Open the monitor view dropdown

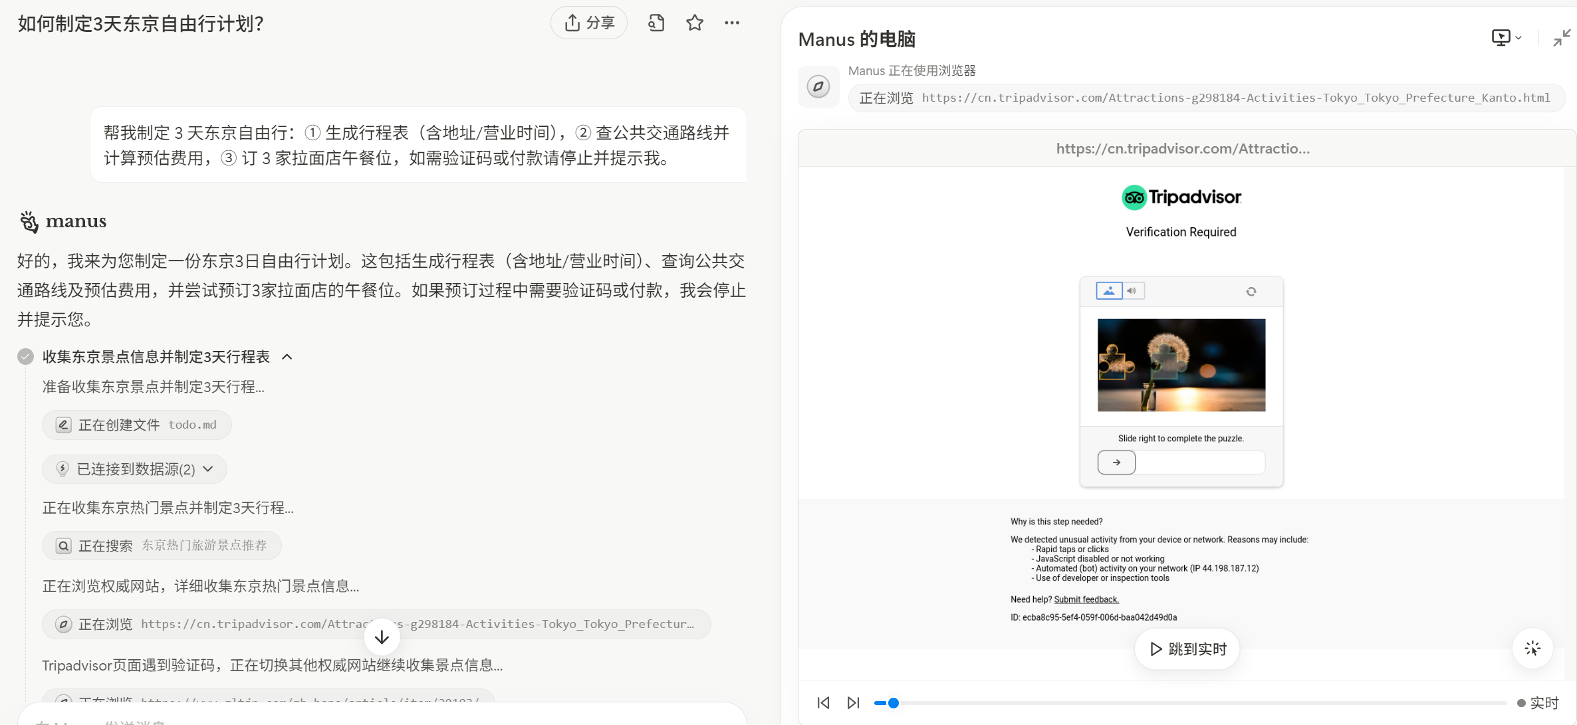point(1506,38)
